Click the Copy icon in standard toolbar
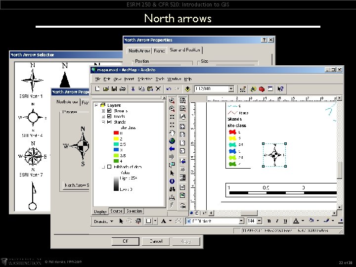This screenshot has width=356, height=267. coord(141,89)
